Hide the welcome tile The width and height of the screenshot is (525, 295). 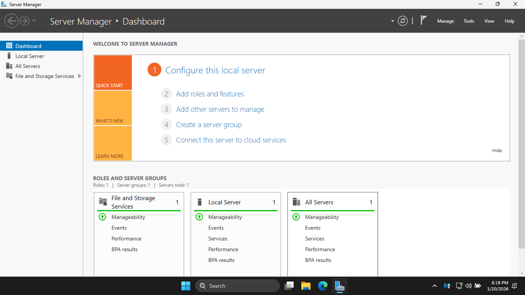click(x=497, y=151)
